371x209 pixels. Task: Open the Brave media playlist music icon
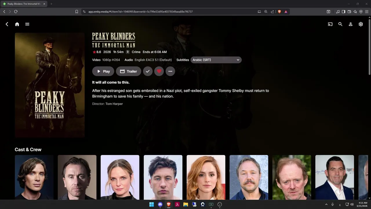[338, 12]
